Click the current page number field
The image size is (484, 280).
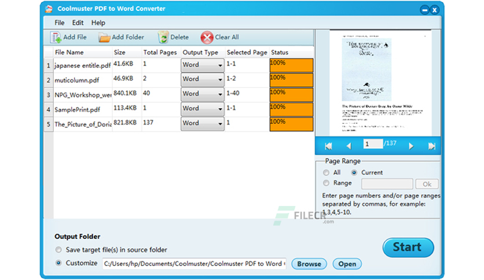click(373, 144)
